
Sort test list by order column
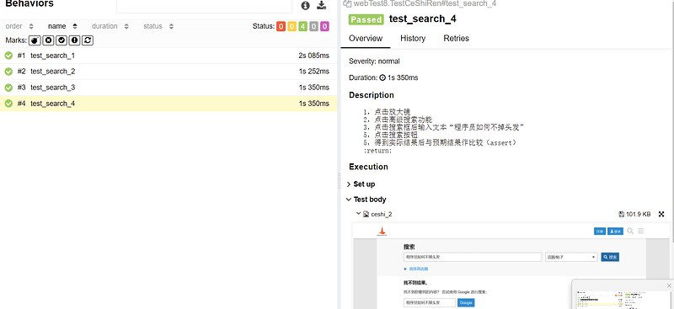pyautogui.click(x=19, y=26)
